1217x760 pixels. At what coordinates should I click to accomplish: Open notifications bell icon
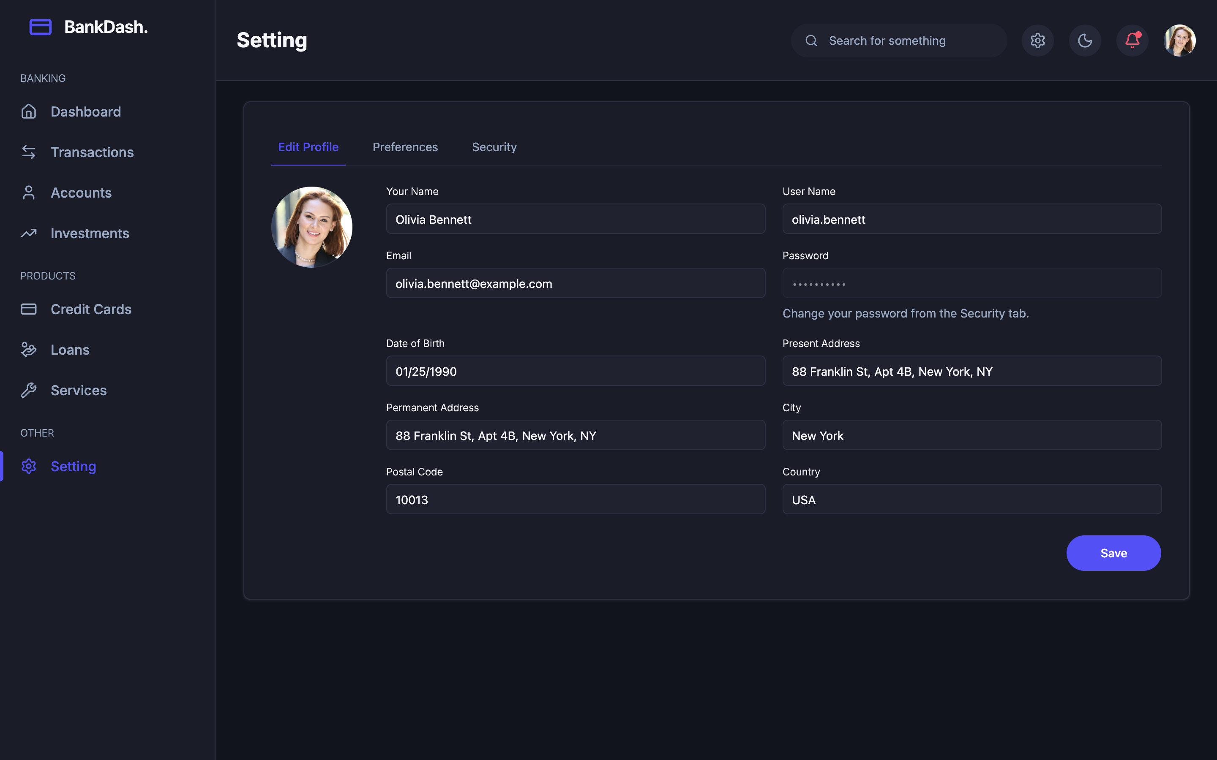pos(1132,40)
